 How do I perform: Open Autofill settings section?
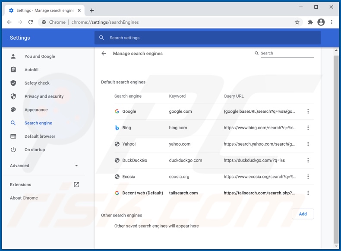point(32,70)
